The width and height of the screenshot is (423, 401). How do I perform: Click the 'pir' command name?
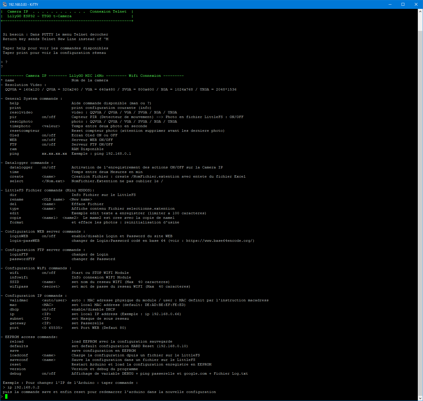pyautogui.click(x=13, y=117)
